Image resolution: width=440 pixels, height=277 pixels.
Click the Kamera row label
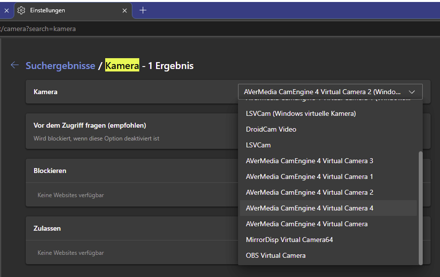pyautogui.click(x=45, y=92)
